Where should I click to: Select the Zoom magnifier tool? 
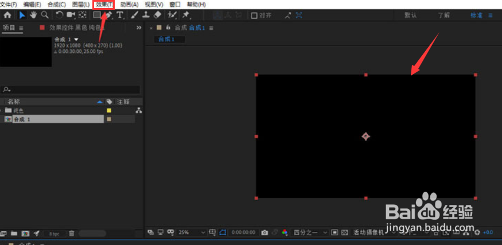(x=45, y=15)
